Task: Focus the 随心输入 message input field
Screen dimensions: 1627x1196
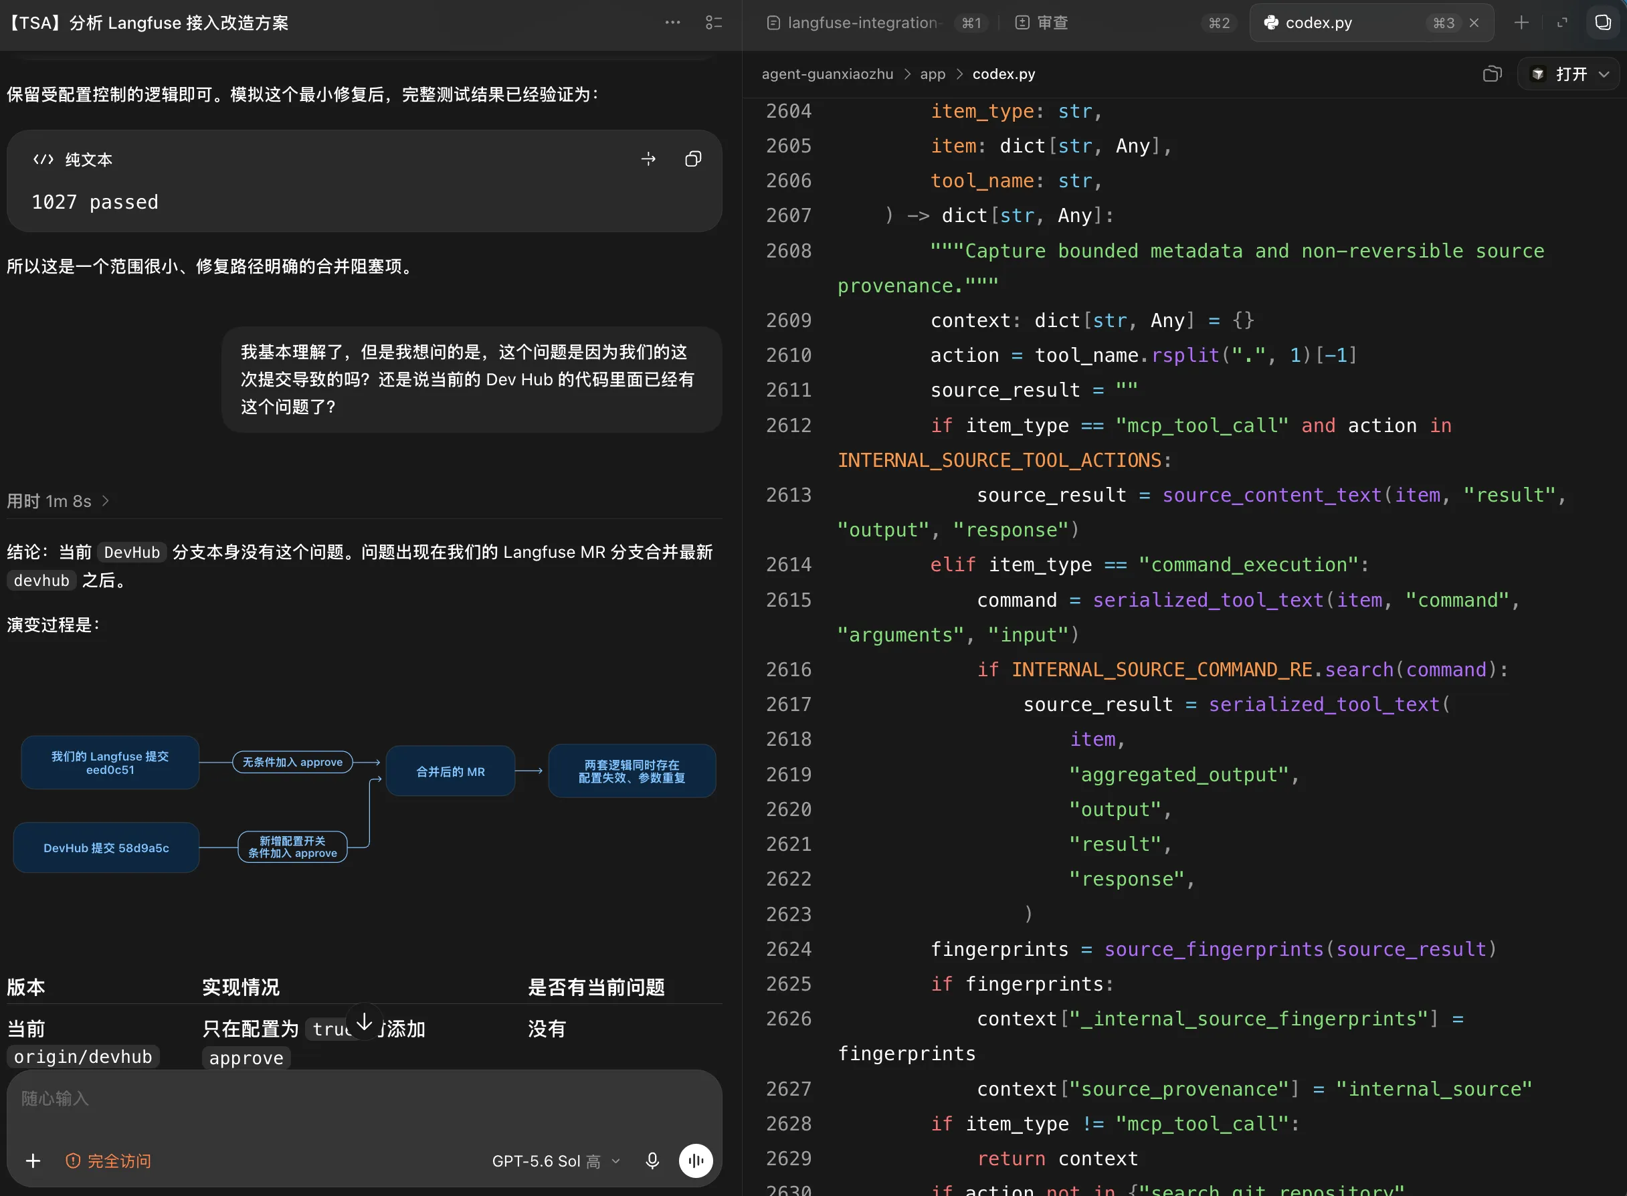Action: [x=364, y=1099]
